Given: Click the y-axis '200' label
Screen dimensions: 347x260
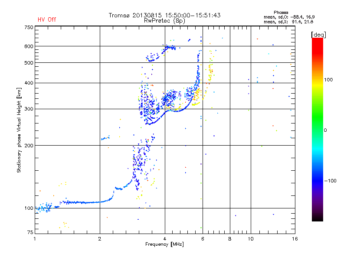Looking at the screenshot, I should [x=29, y=146].
